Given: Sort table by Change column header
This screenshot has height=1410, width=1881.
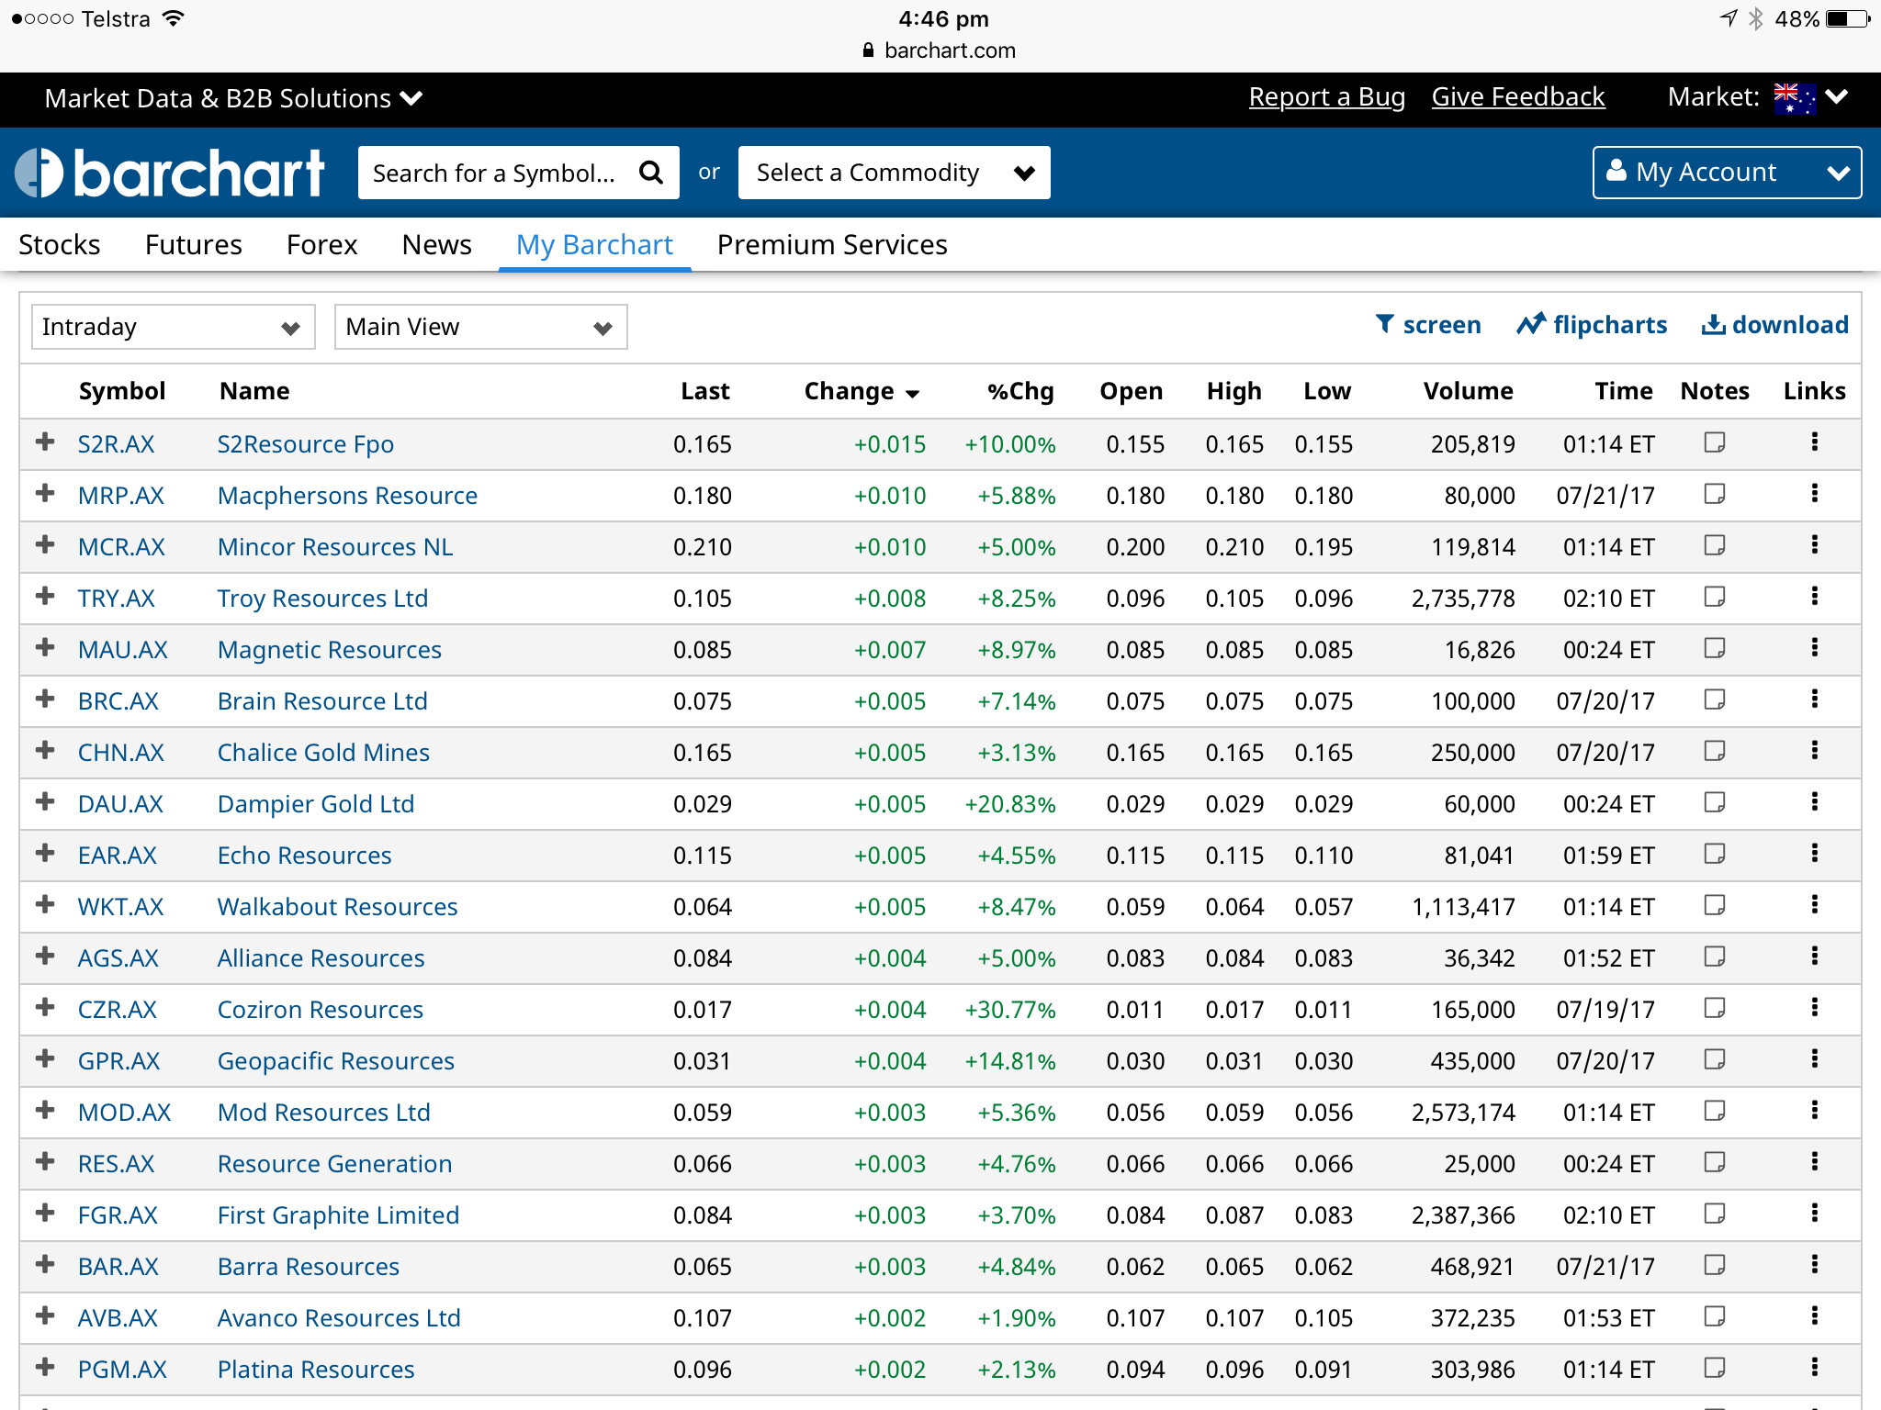Looking at the screenshot, I should (862, 391).
